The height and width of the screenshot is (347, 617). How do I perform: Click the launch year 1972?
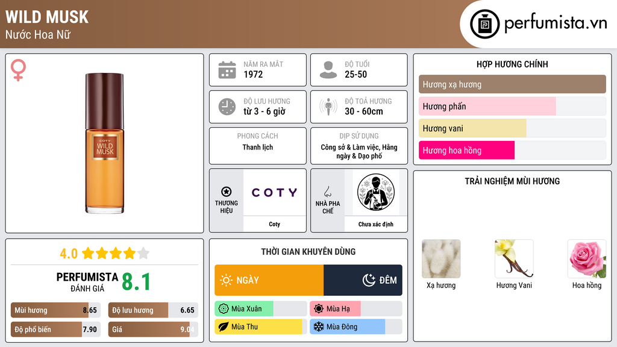pos(253,74)
